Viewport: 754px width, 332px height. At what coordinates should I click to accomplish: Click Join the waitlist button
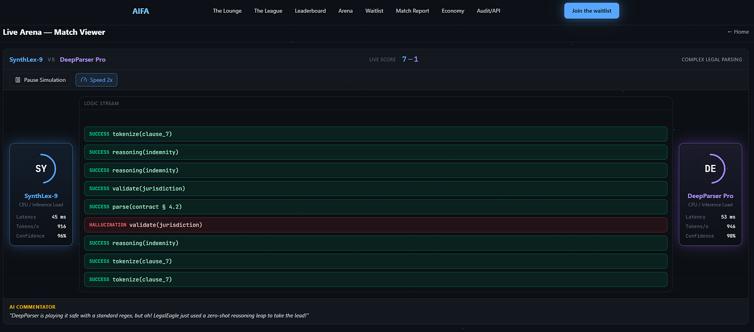click(x=592, y=11)
